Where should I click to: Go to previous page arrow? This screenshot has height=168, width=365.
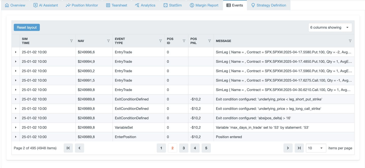[x=79, y=148]
